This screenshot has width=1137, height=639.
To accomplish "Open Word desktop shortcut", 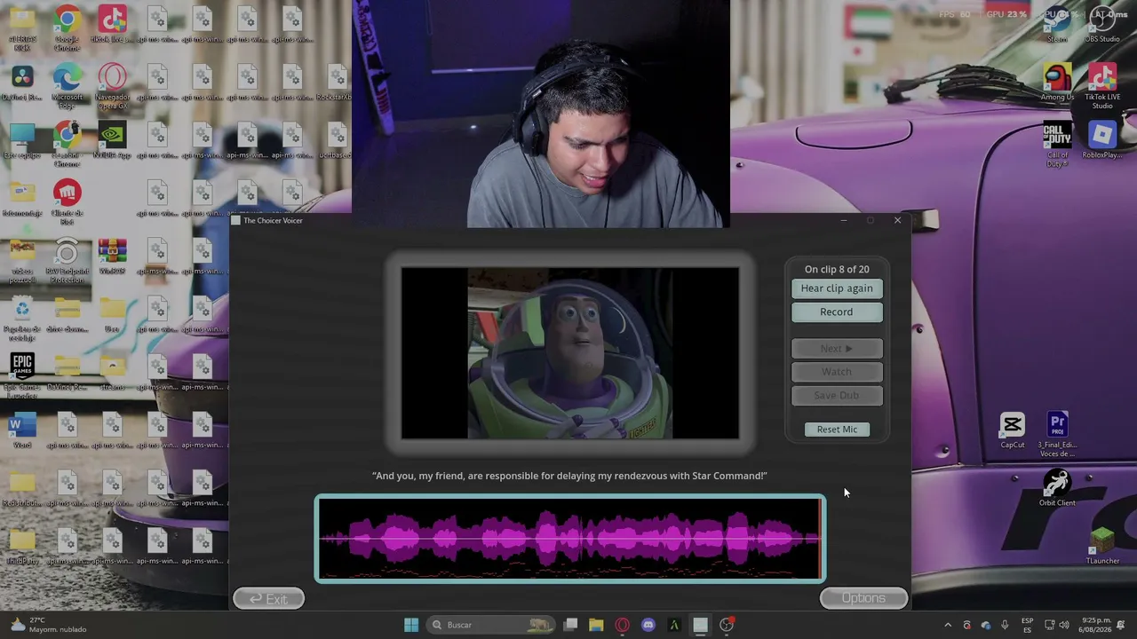I will (x=22, y=430).
